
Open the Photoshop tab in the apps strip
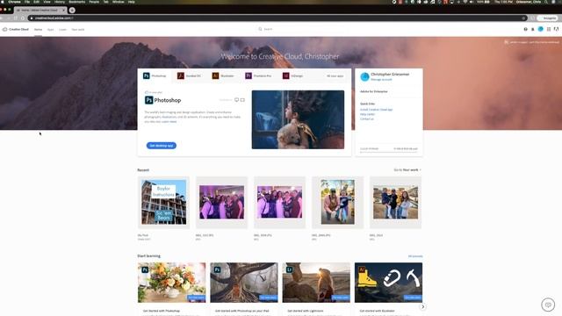155,76
